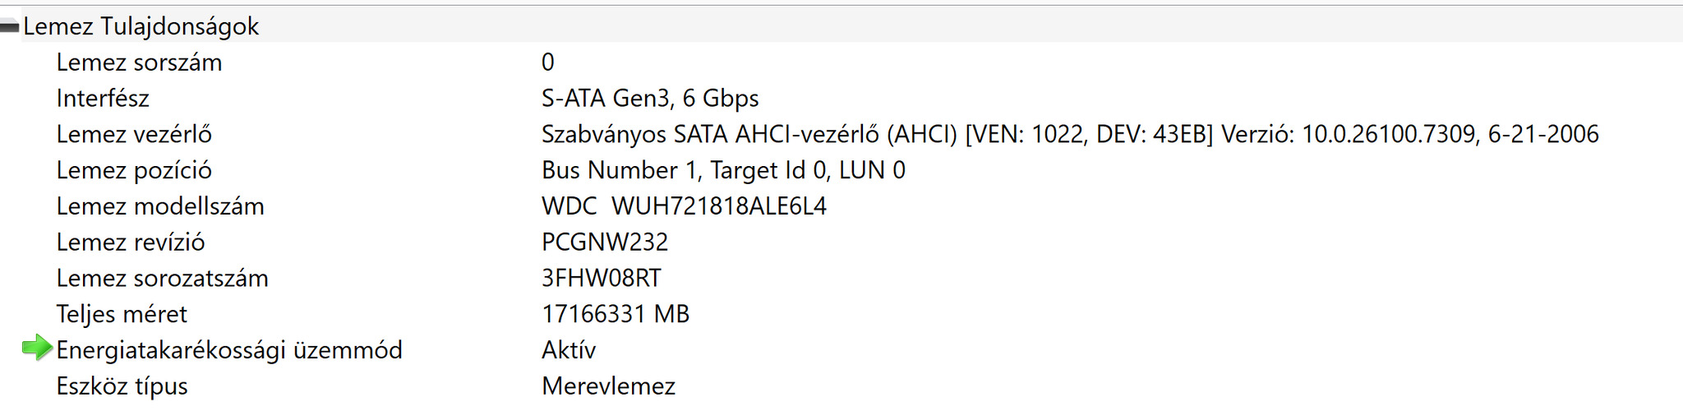Screen dimensions: 1683x411
Task: Select the Lemez modellszám label
Action: click(160, 206)
